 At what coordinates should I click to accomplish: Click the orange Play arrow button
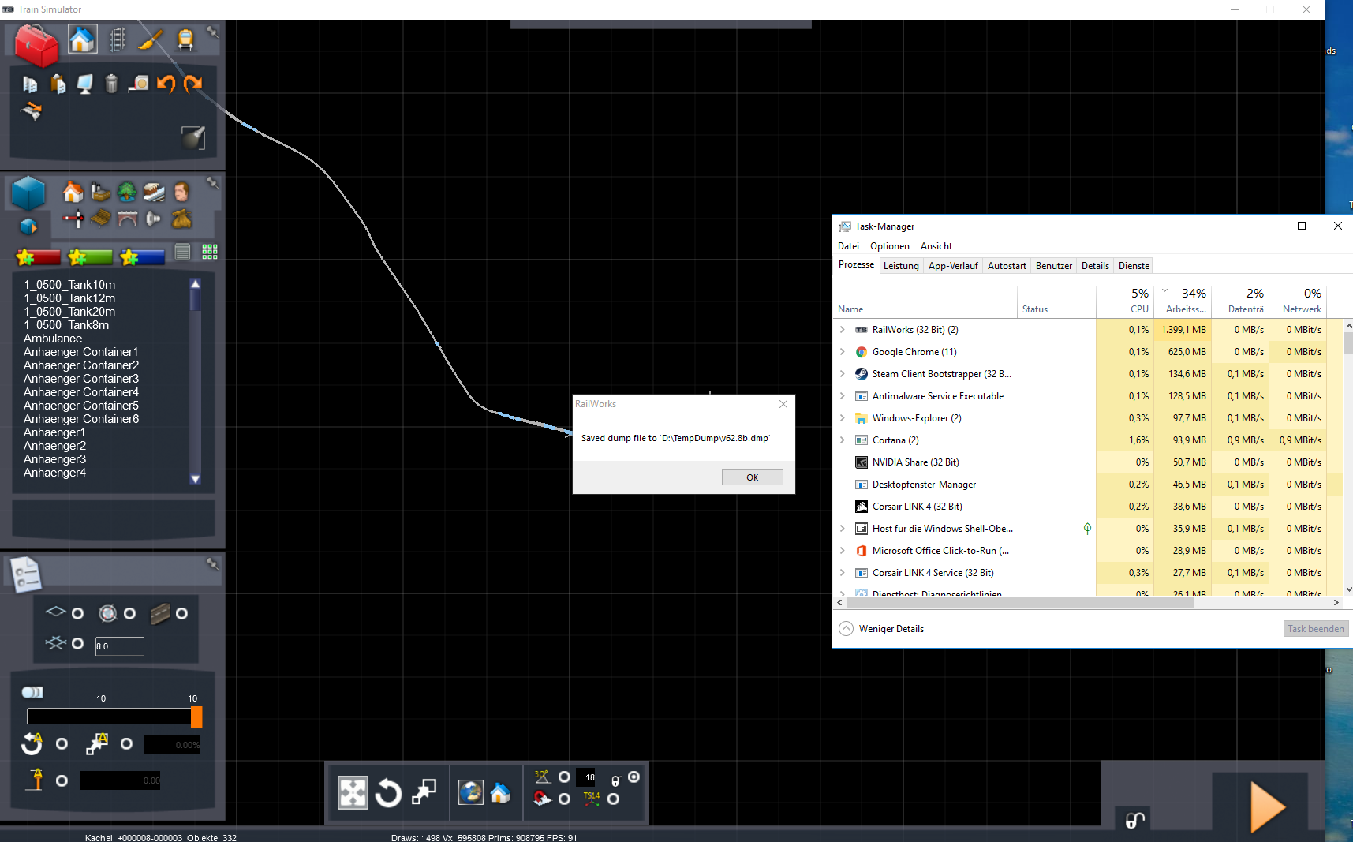[x=1269, y=807]
